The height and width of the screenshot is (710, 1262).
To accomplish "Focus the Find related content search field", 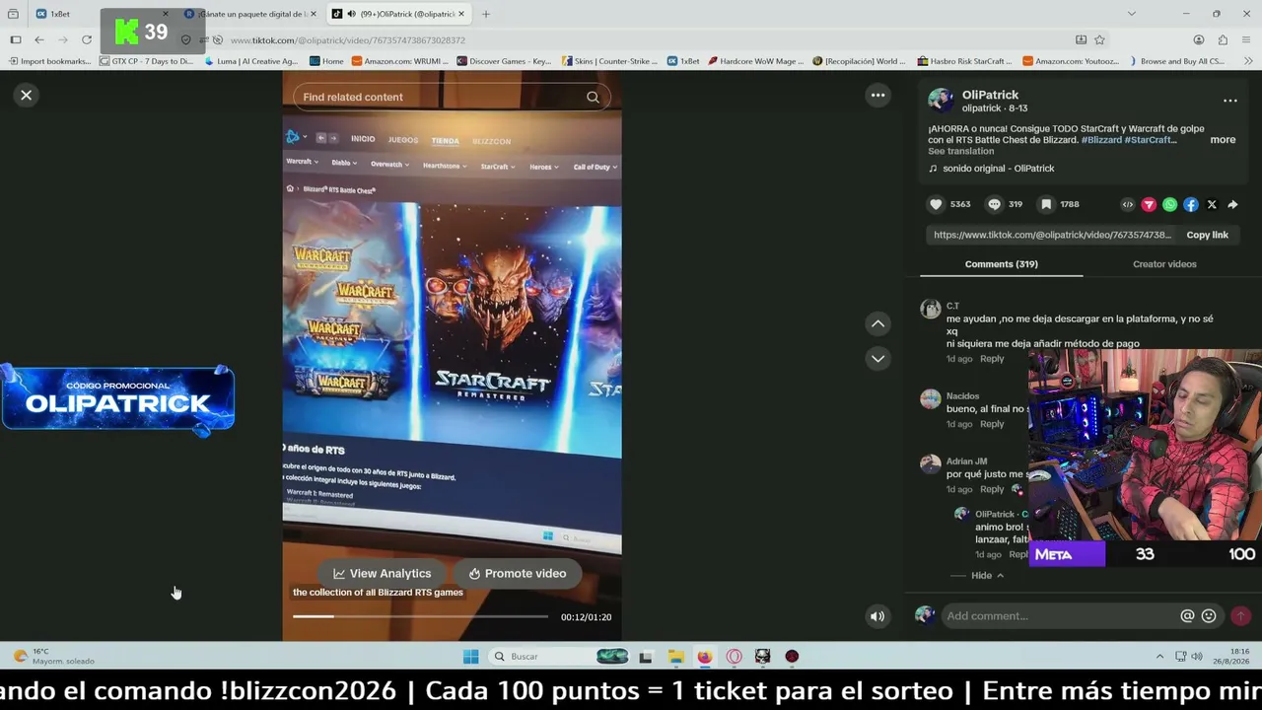I will click(441, 97).
